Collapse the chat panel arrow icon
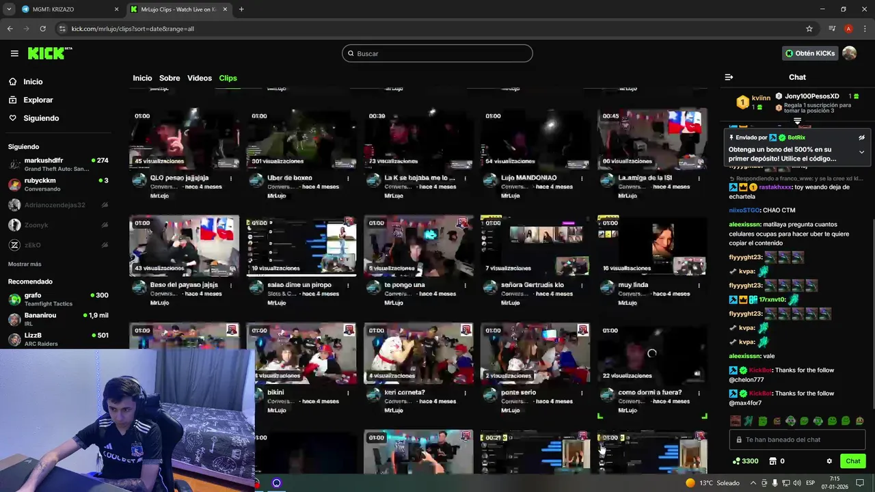The width and height of the screenshot is (875, 492). point(729,77)
